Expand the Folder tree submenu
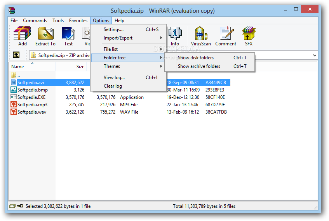Viewport: 329px width, 221px height. pos(129,58)
